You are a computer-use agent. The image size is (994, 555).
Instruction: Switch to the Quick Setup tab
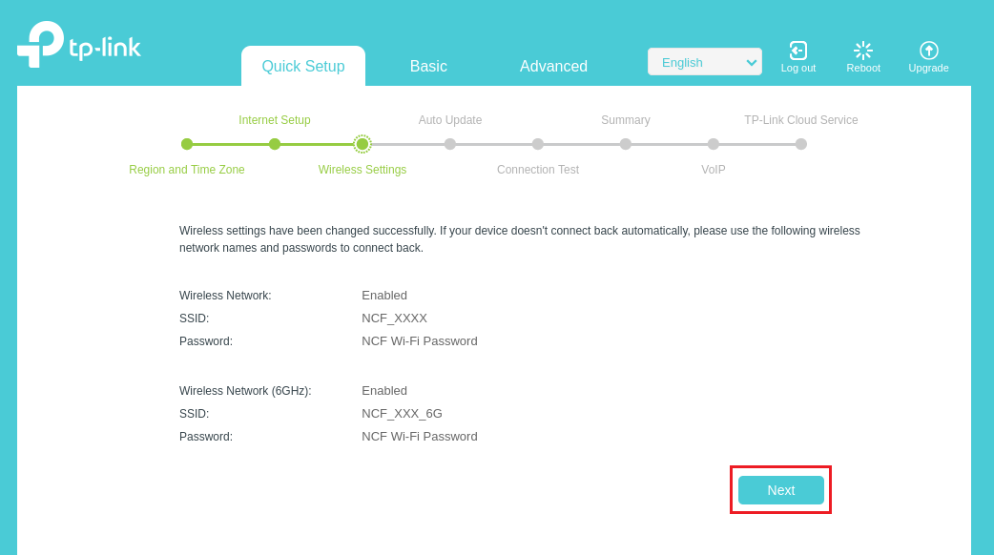(303, 66)
